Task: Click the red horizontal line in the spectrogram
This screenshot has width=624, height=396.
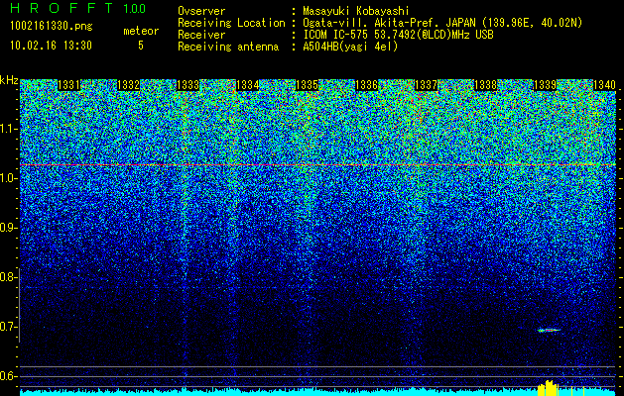Action: [317, 164]
